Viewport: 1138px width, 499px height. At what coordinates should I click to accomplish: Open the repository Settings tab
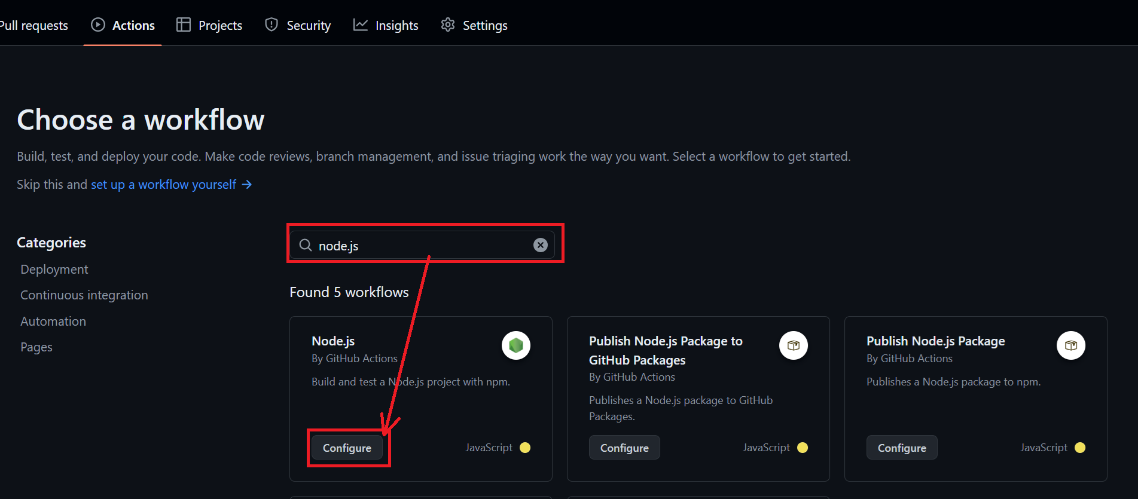click(474, 25)
